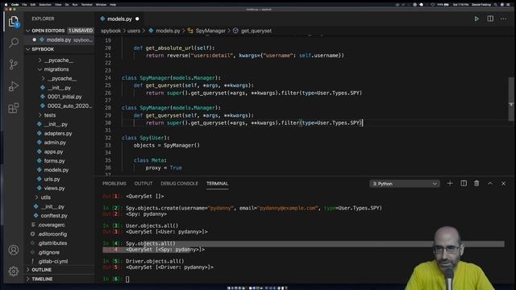
Task: Split the editor to the right
Action: click(x=490, y=19)
